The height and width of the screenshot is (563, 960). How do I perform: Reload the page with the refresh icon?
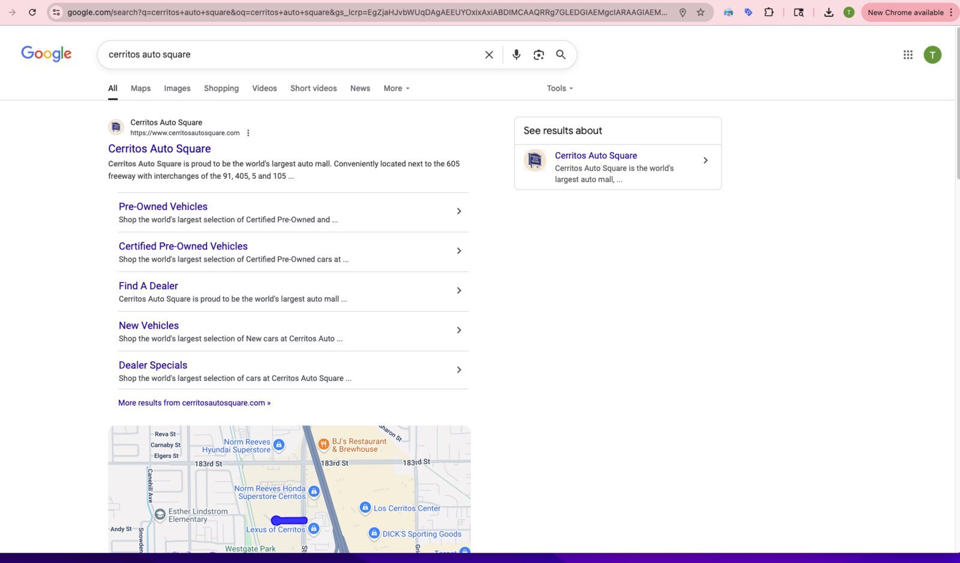tap(32, 12)
